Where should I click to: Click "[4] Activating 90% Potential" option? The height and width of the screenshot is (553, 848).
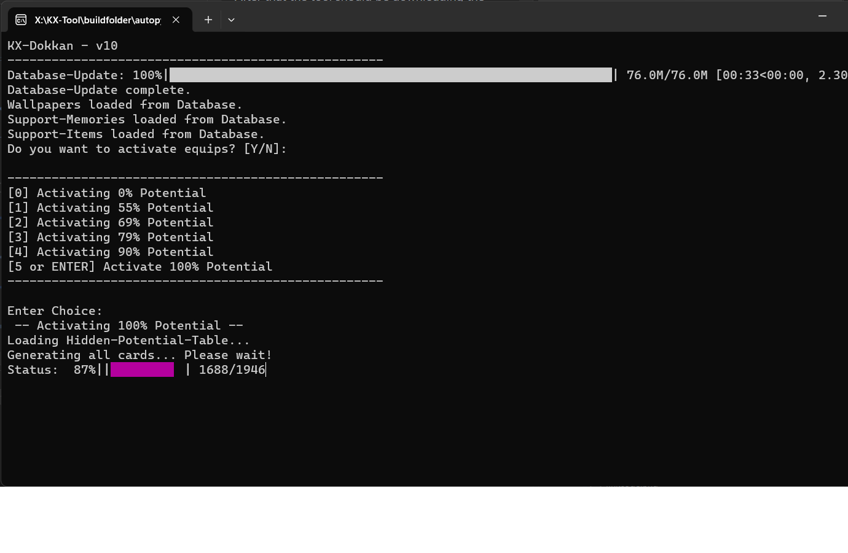point(110,252)
